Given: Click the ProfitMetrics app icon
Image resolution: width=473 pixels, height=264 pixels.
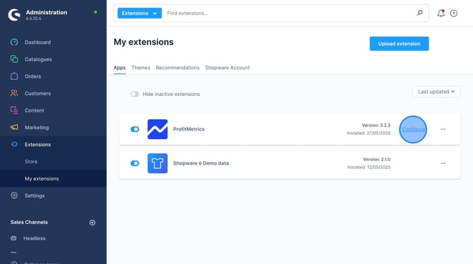Looking at the screenshot, I should 157,129.
